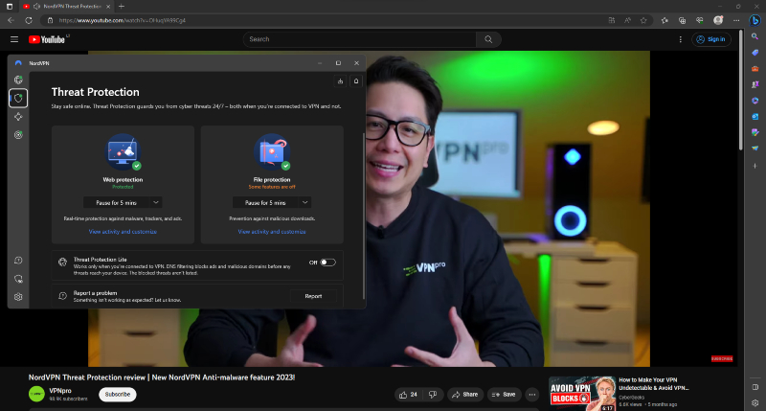Save the video to a playlist
The width and height of the screenshot is (766, 411).
point(504,395)
